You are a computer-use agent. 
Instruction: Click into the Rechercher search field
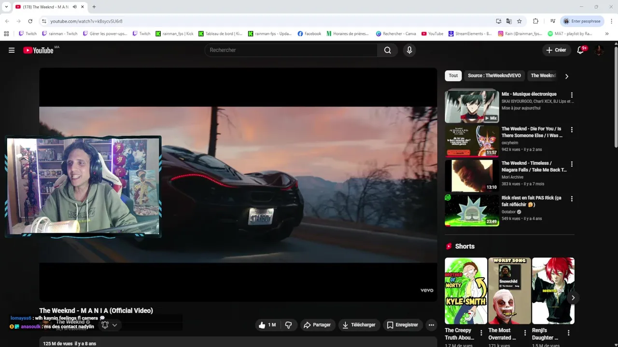click(291, 50)
